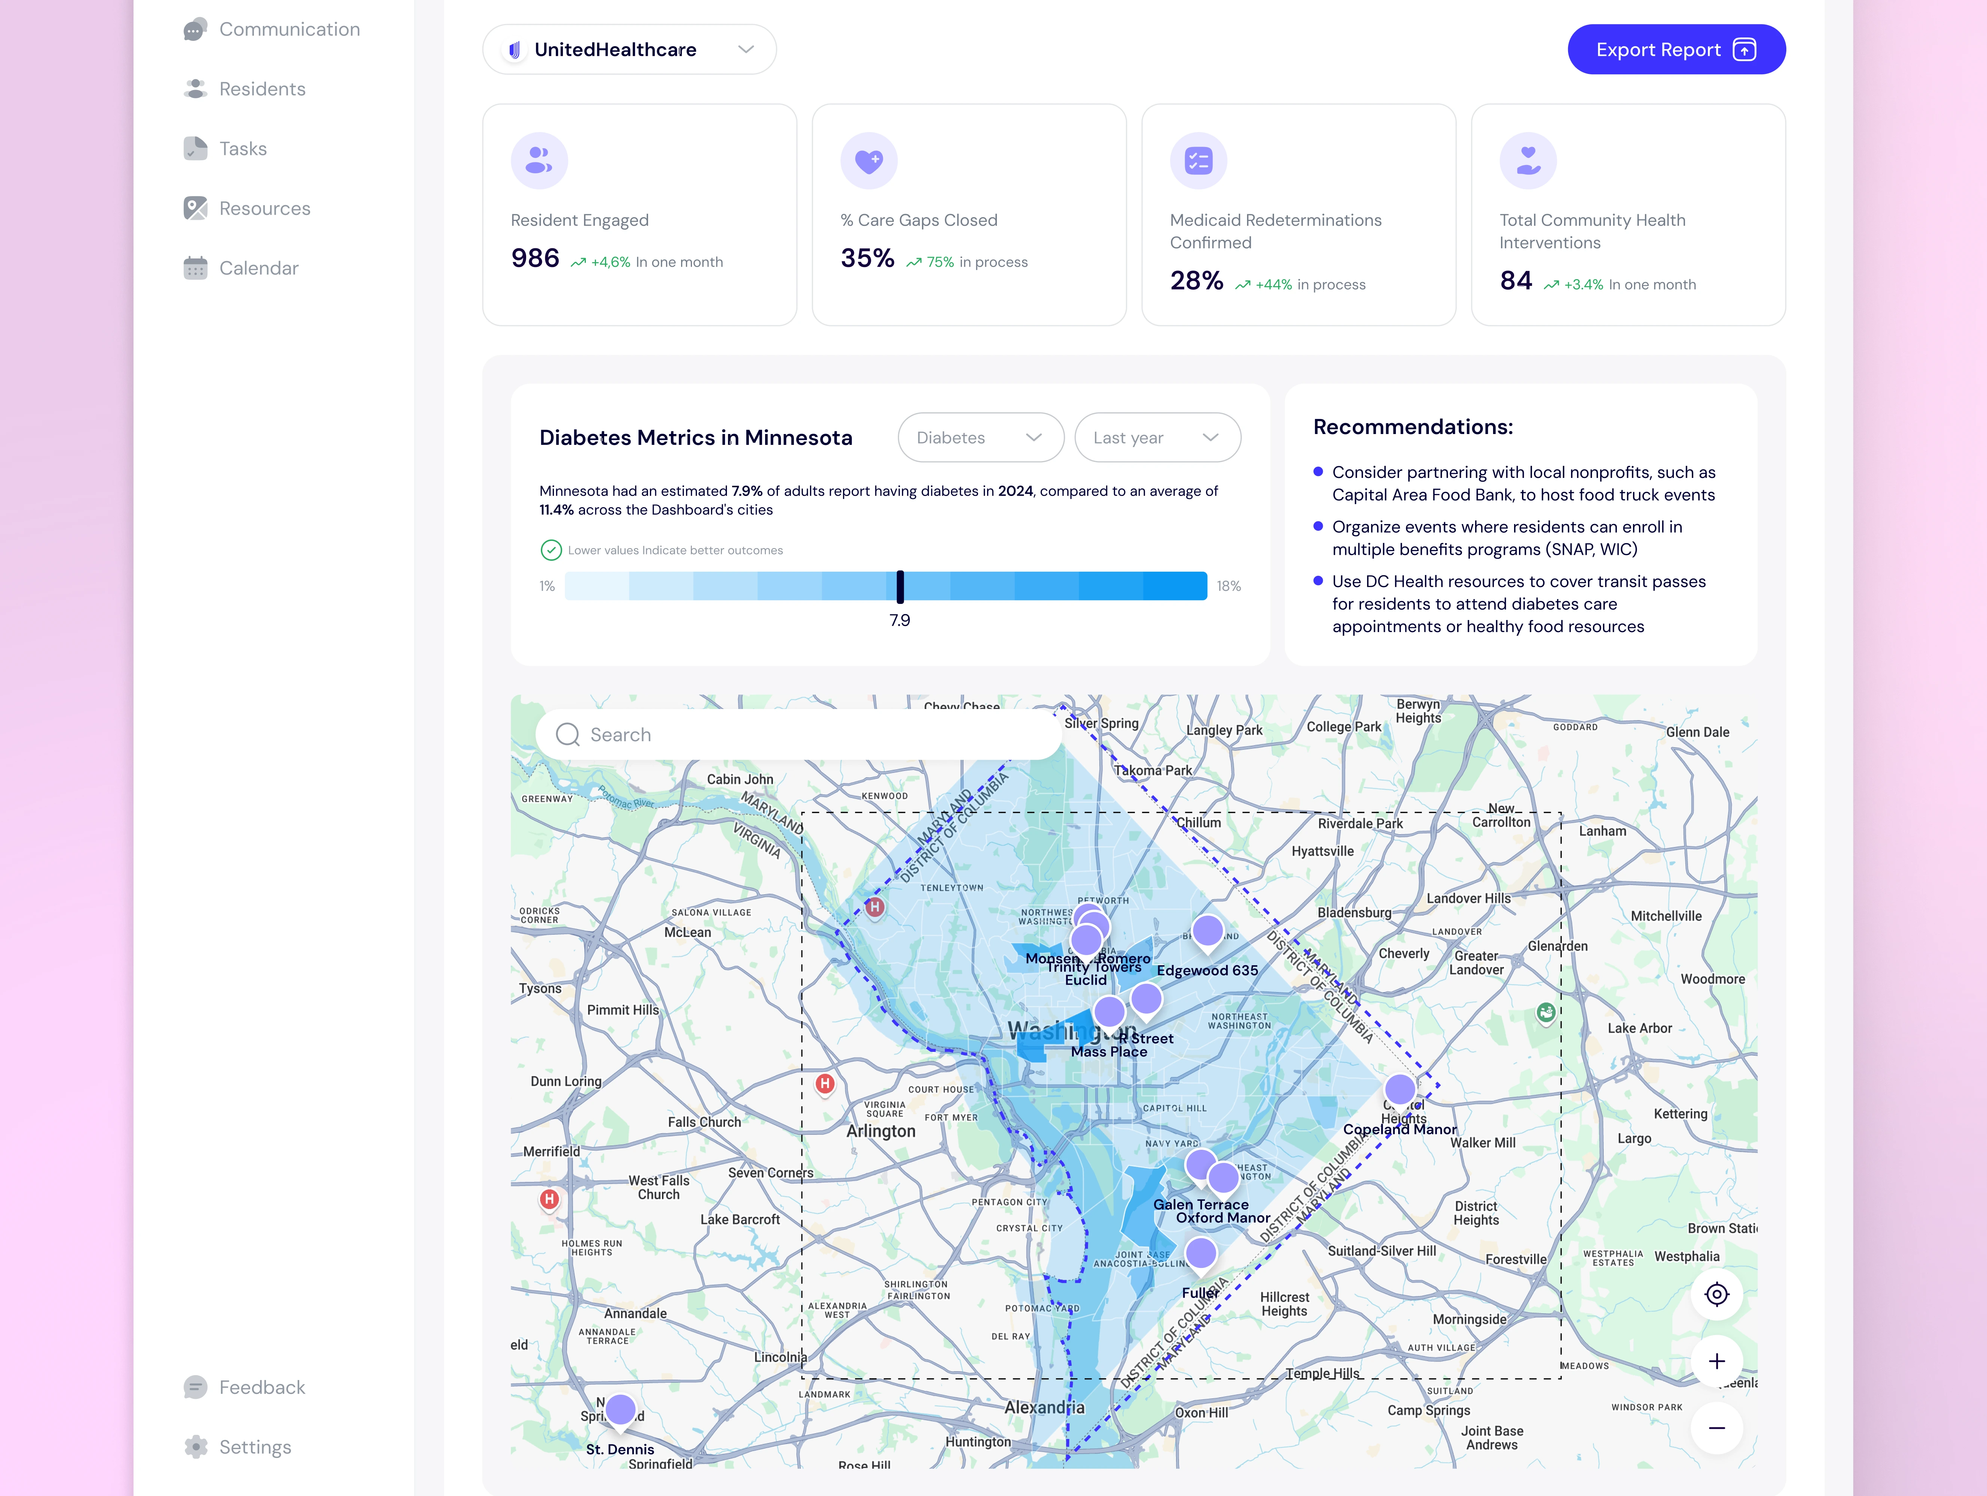
Task: Go to Residents in the sidebar
Action: [x=244, y=89]
